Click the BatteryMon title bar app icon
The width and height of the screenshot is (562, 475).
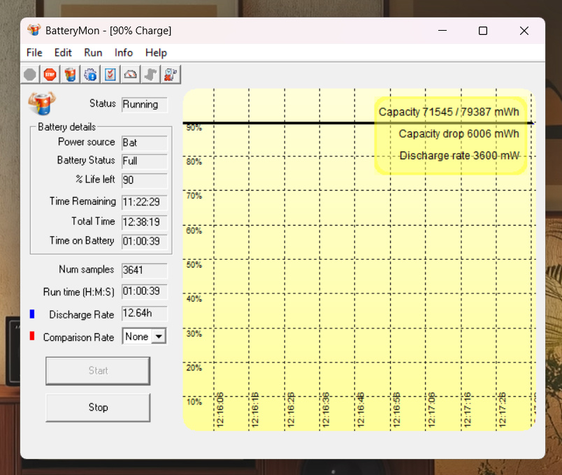[34, 31]
